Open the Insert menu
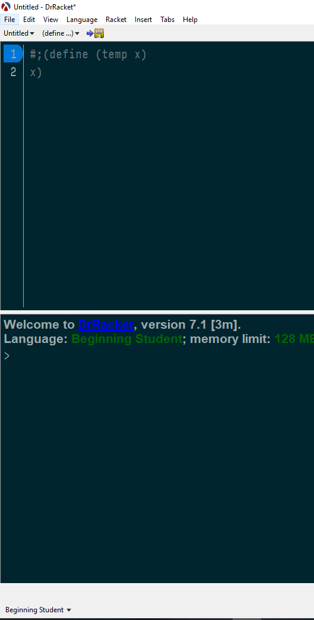The image size is (314, 620). coord(144,20)
